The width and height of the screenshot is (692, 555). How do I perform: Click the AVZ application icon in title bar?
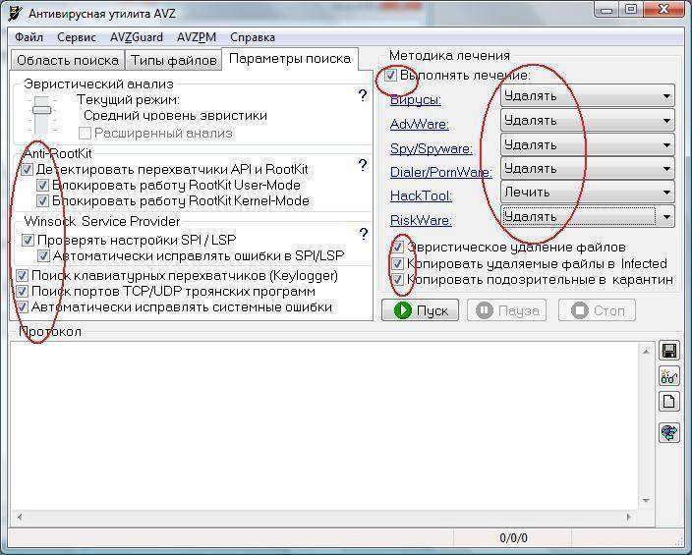click(13, 13)
